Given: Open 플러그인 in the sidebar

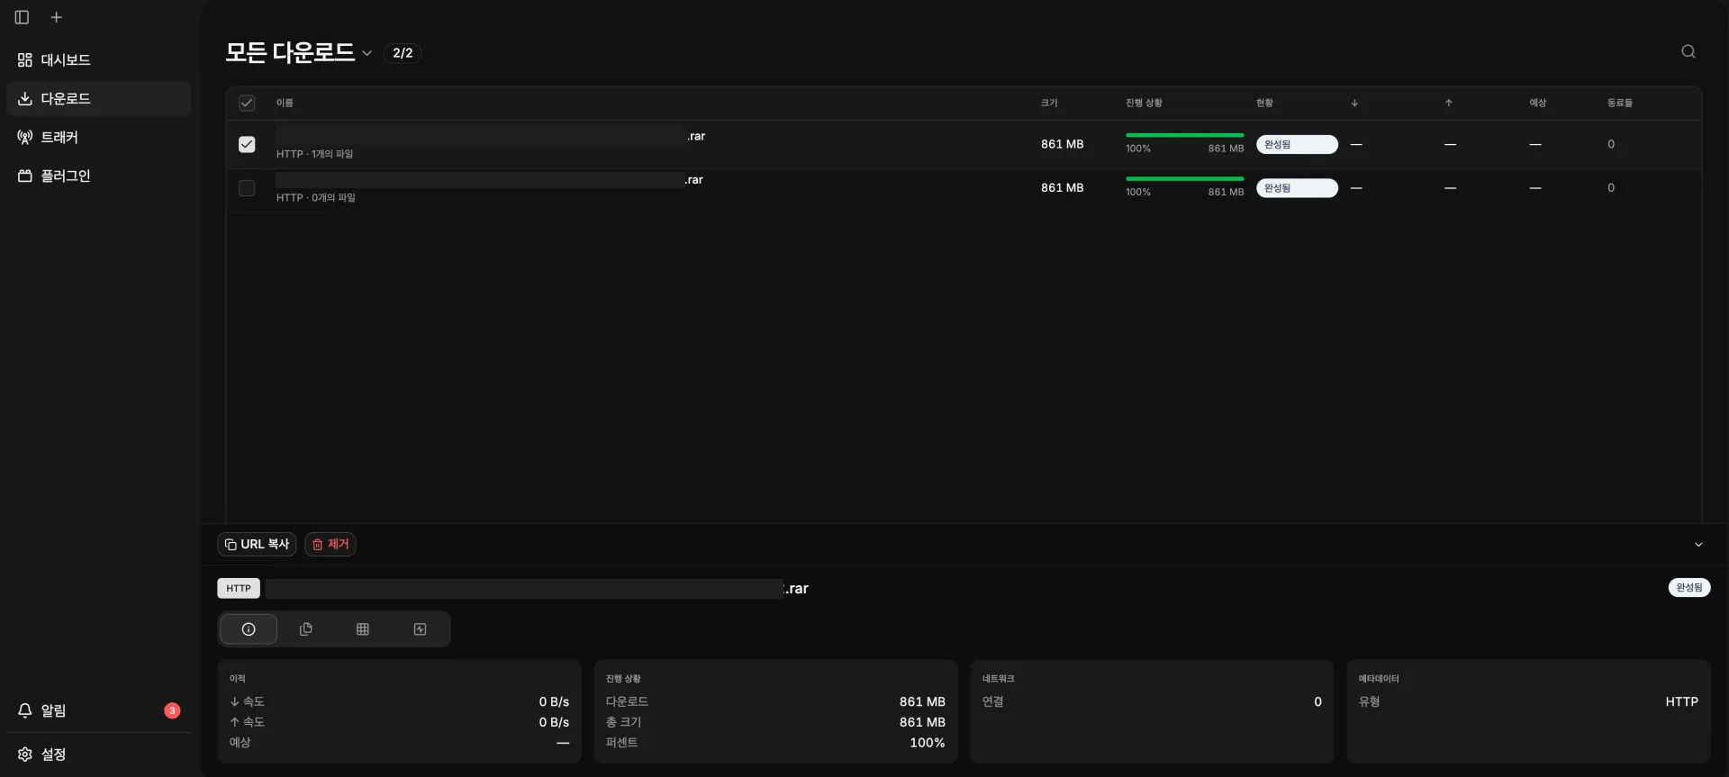Looking at the screenshot, I should pyautogui.click(x=99, y=176).
